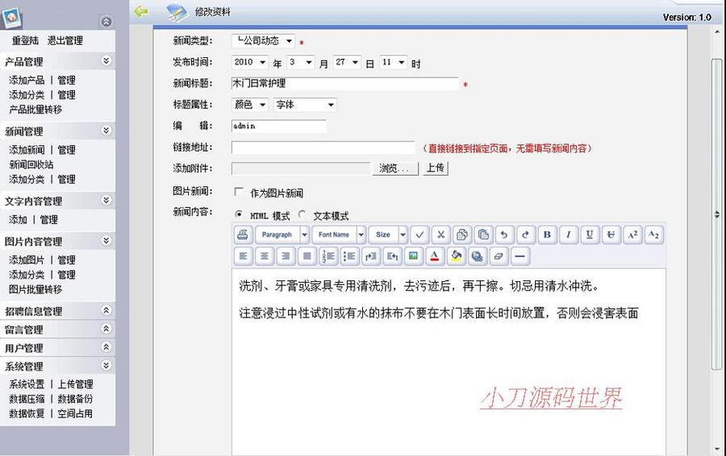Viewport: 726px width, 456px height.
Task: Toggle Bold formatting
Action: (x=547, y=234)
